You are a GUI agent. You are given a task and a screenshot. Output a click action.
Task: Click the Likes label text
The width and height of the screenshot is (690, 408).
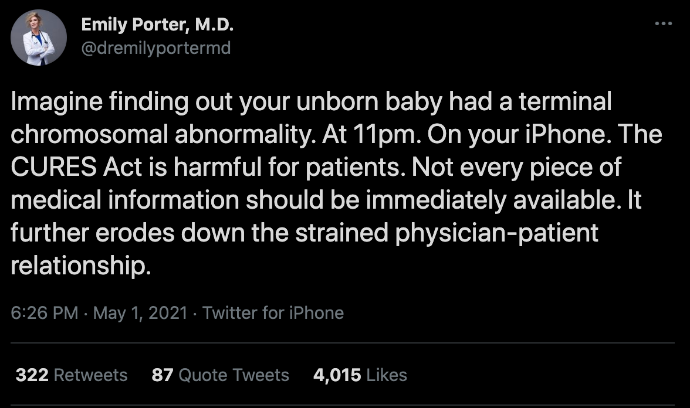[x=386, y=375]
